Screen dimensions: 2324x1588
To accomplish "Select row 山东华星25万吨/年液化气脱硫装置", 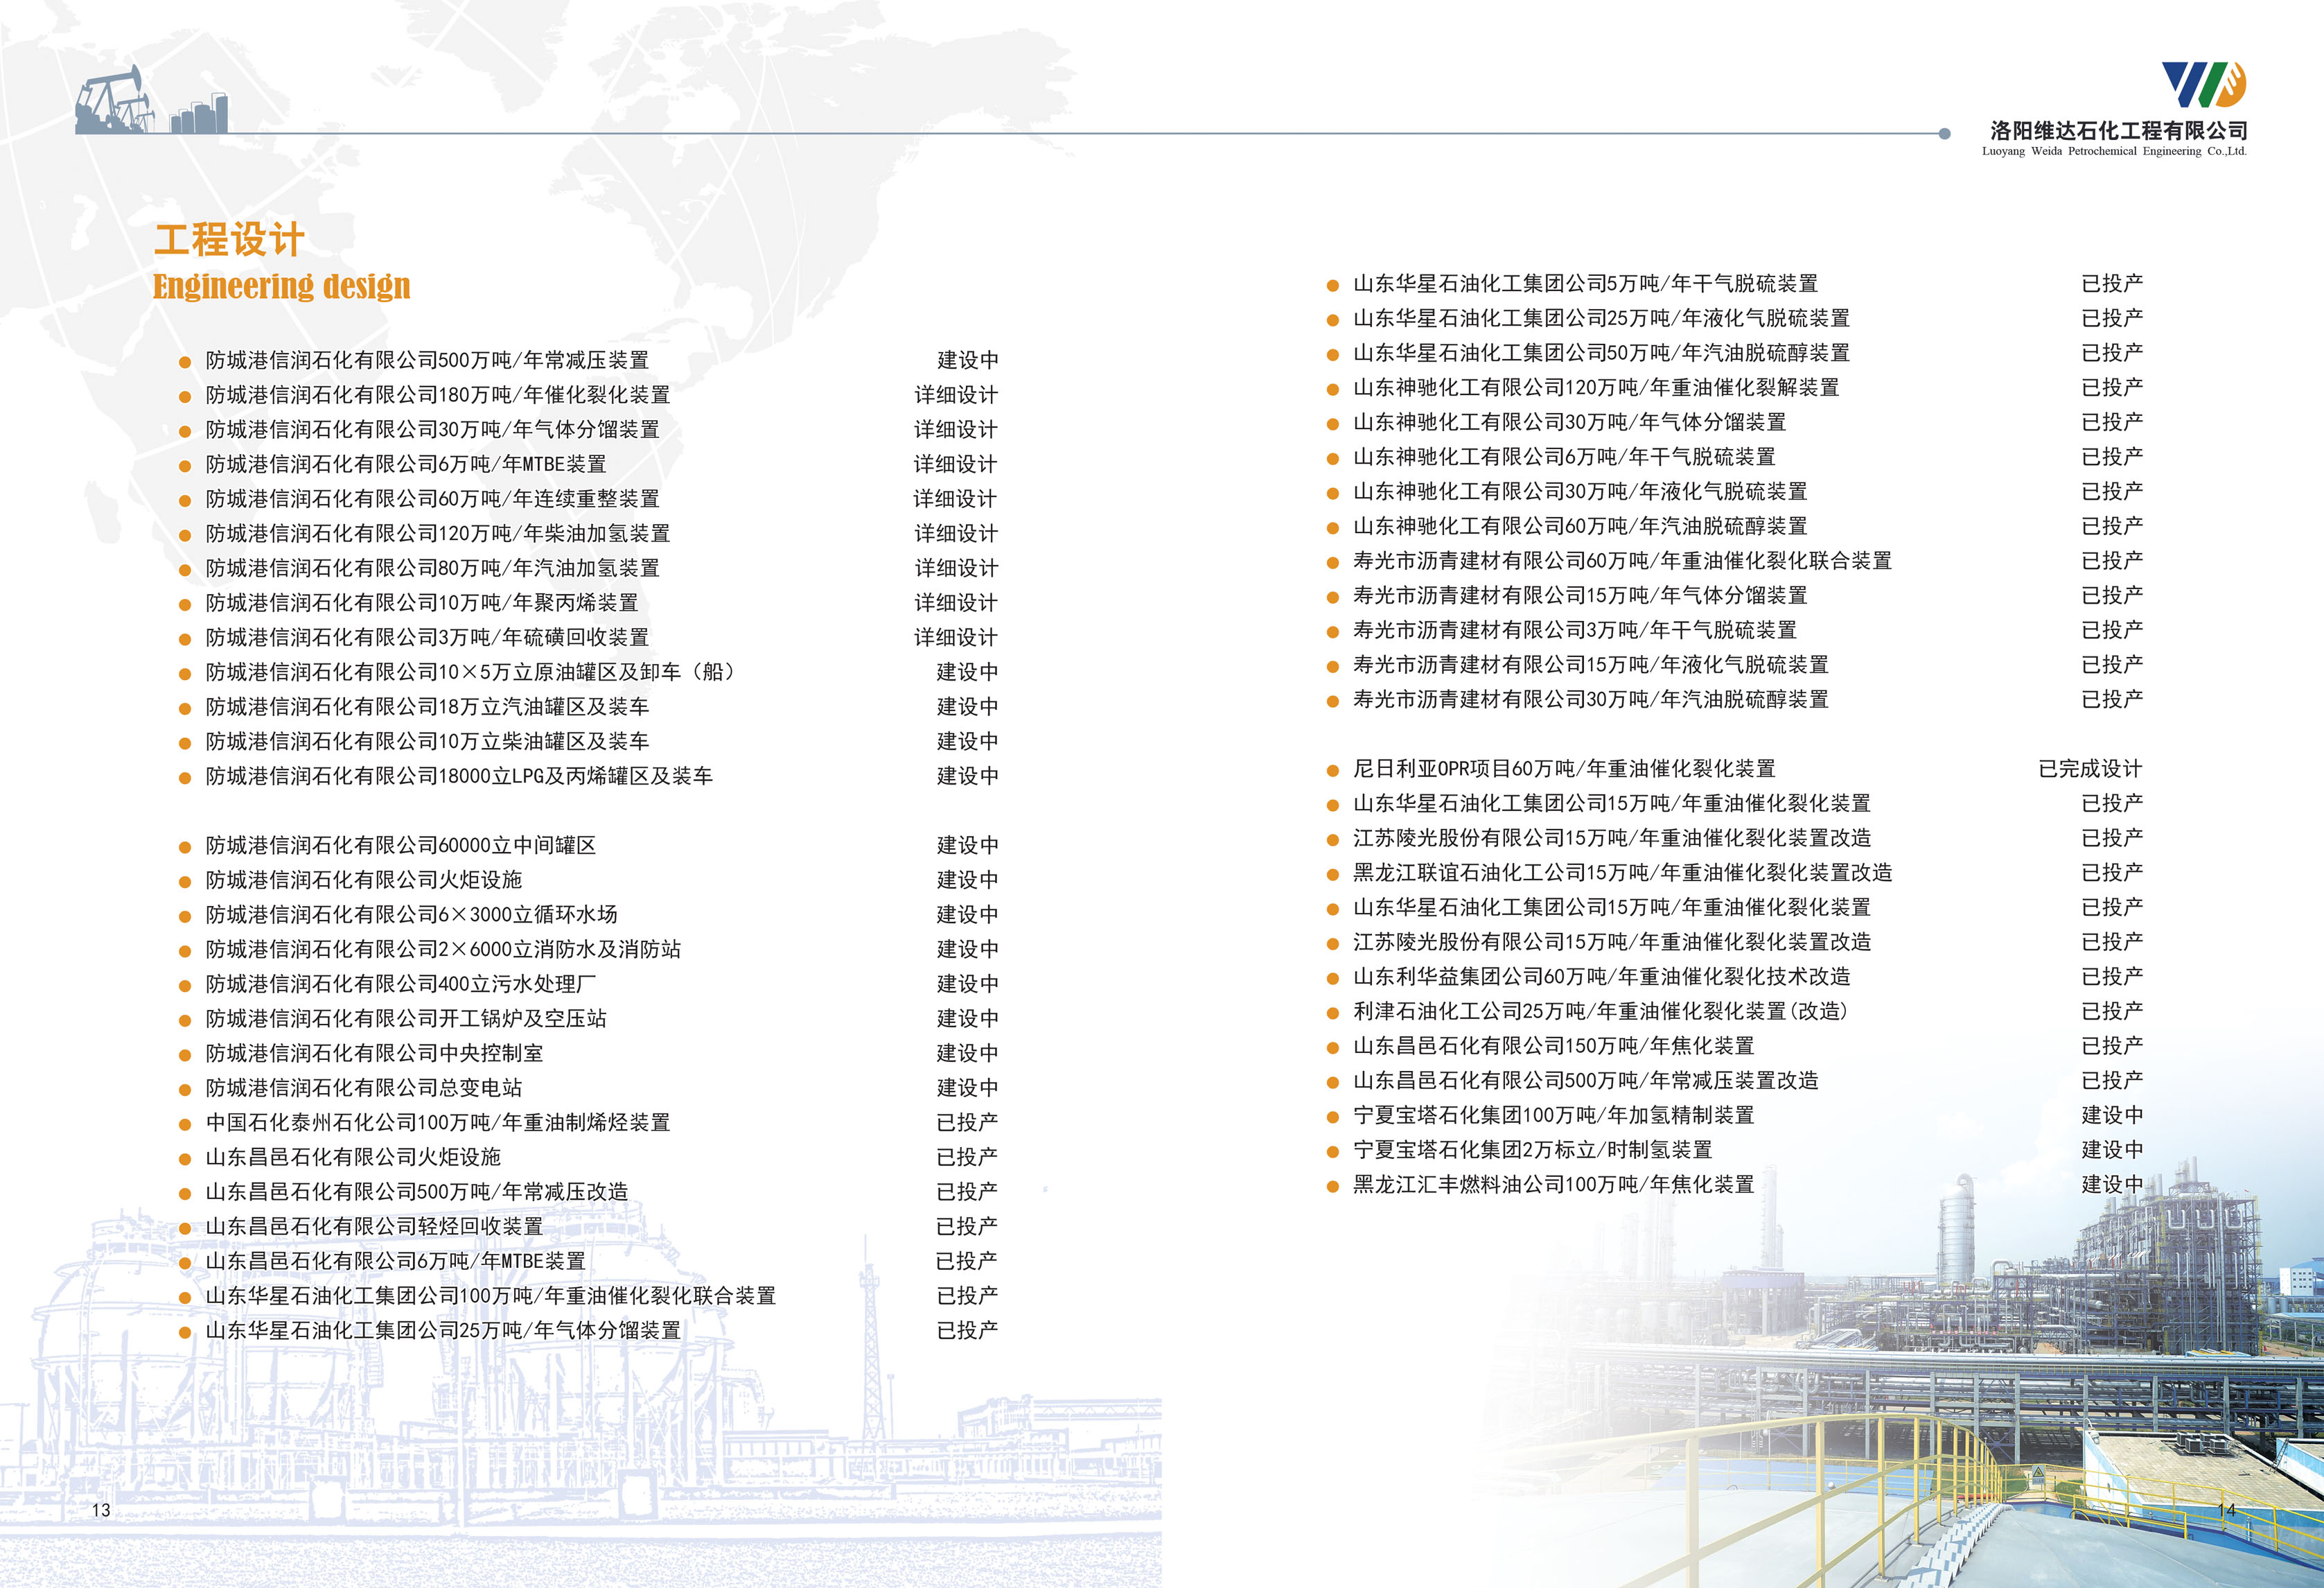I will tap(1735, 318).
